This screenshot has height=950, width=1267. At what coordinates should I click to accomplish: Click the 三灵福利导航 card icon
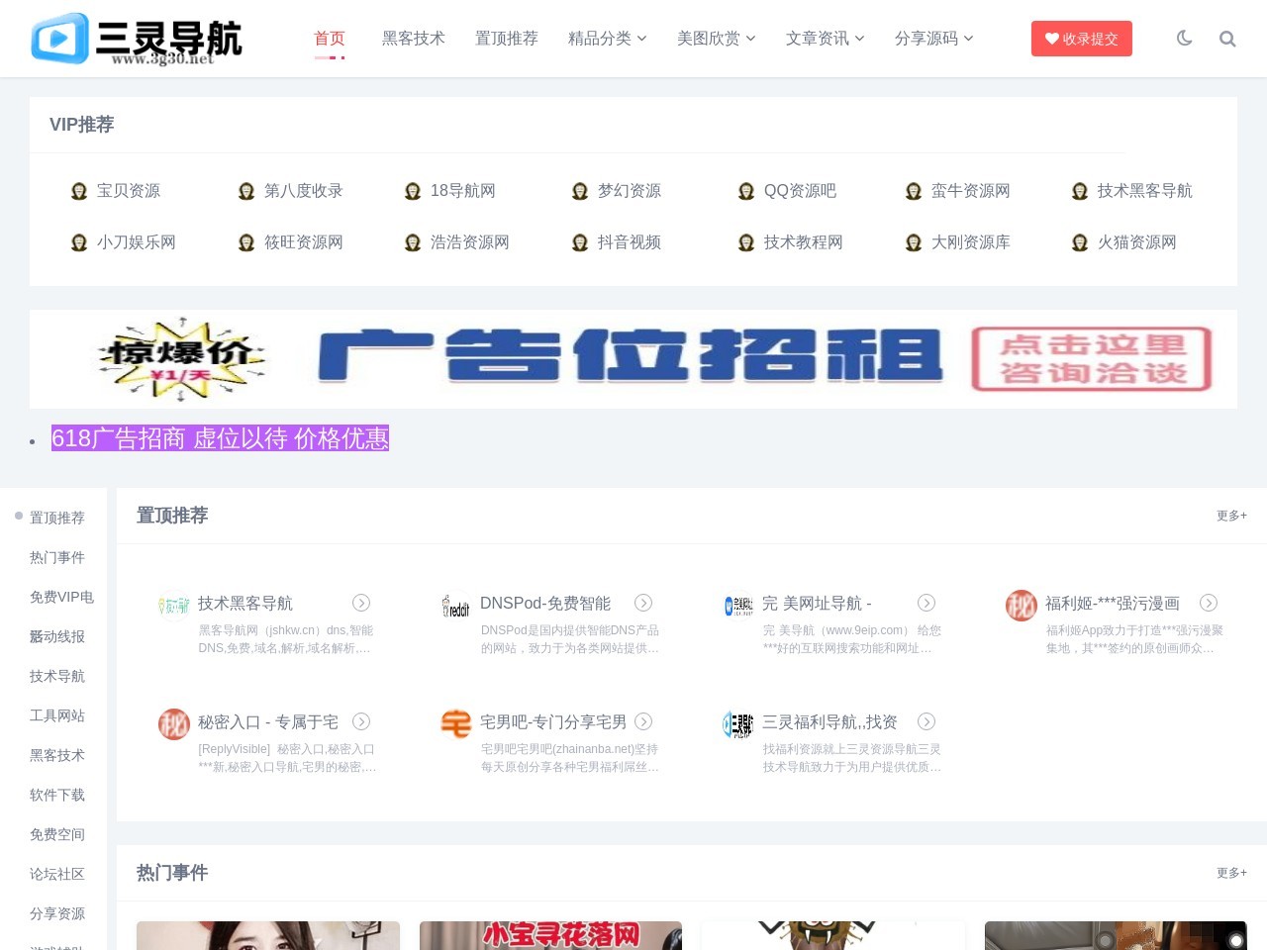tap(737, 724)
